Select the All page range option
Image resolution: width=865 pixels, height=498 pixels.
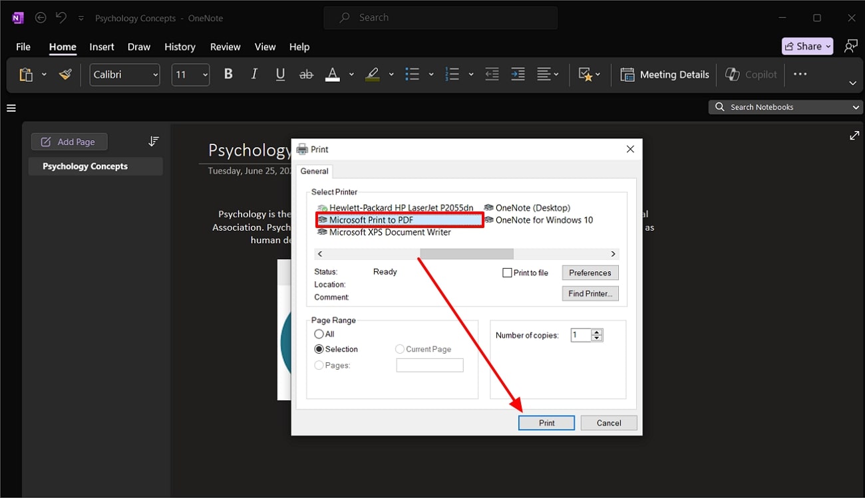tap(319, 334)
